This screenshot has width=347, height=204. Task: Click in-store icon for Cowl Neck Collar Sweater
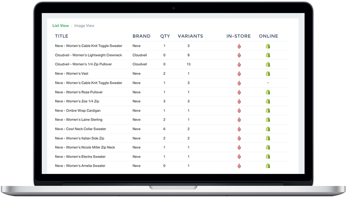[239, 129]
